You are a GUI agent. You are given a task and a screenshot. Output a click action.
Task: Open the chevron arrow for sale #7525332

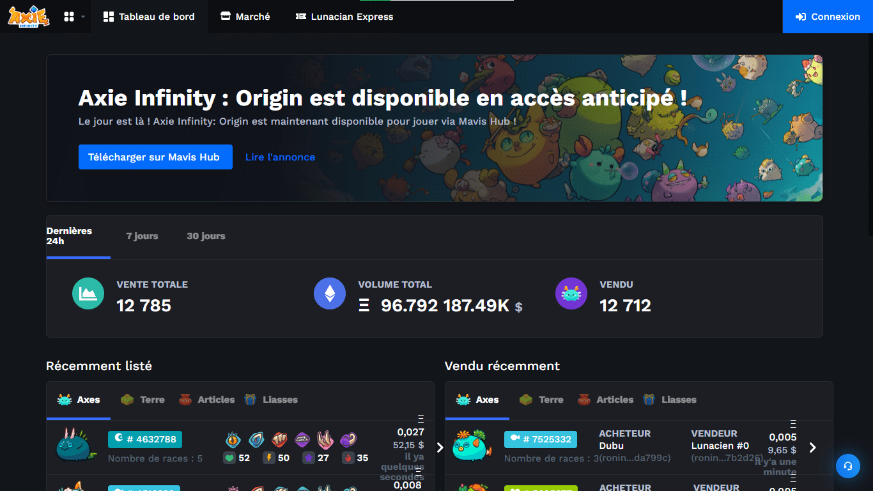point(813,448)
